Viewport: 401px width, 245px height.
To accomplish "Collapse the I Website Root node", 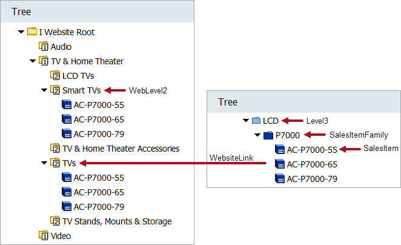I will coord(21,32).
